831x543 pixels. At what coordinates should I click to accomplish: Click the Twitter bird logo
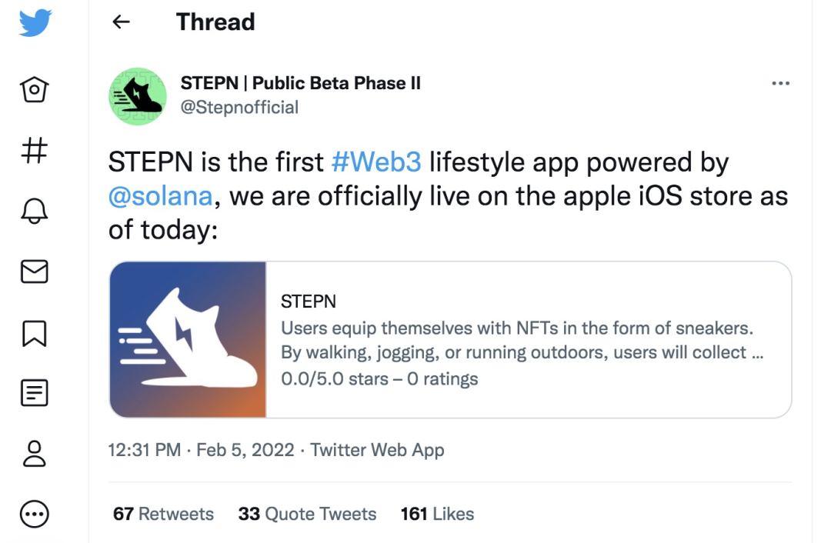(35, 23)
